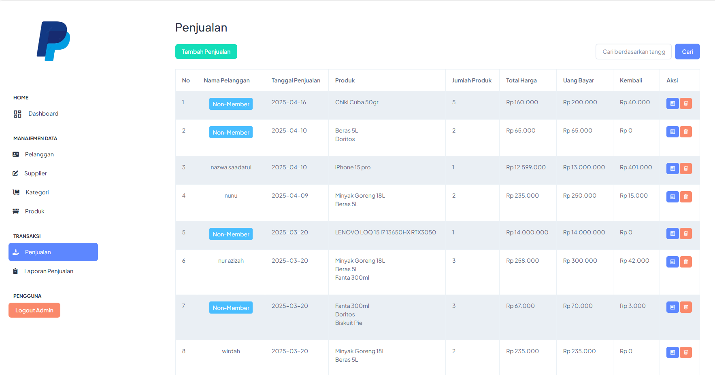Screen dimensions: 715x375
Task: Delete the nunu sale row
Action: click(x=686, y=197)
